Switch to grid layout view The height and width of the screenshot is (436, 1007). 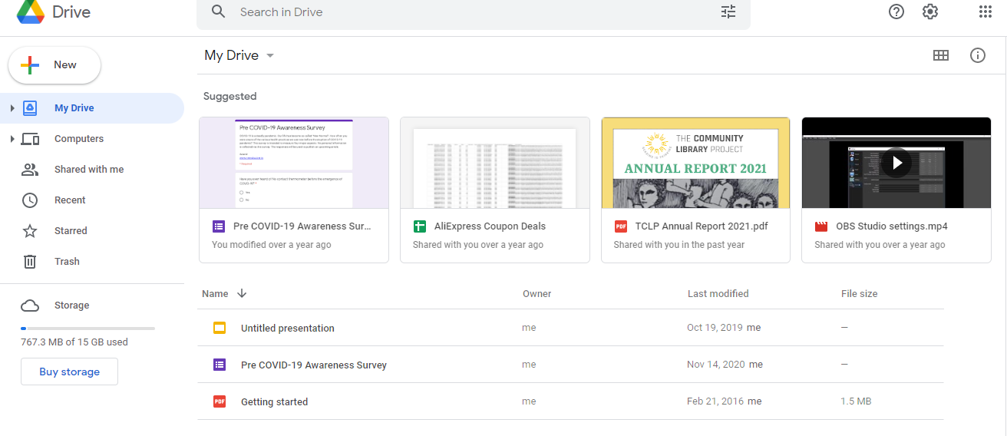pyautogui.click(x=940, y=55)
